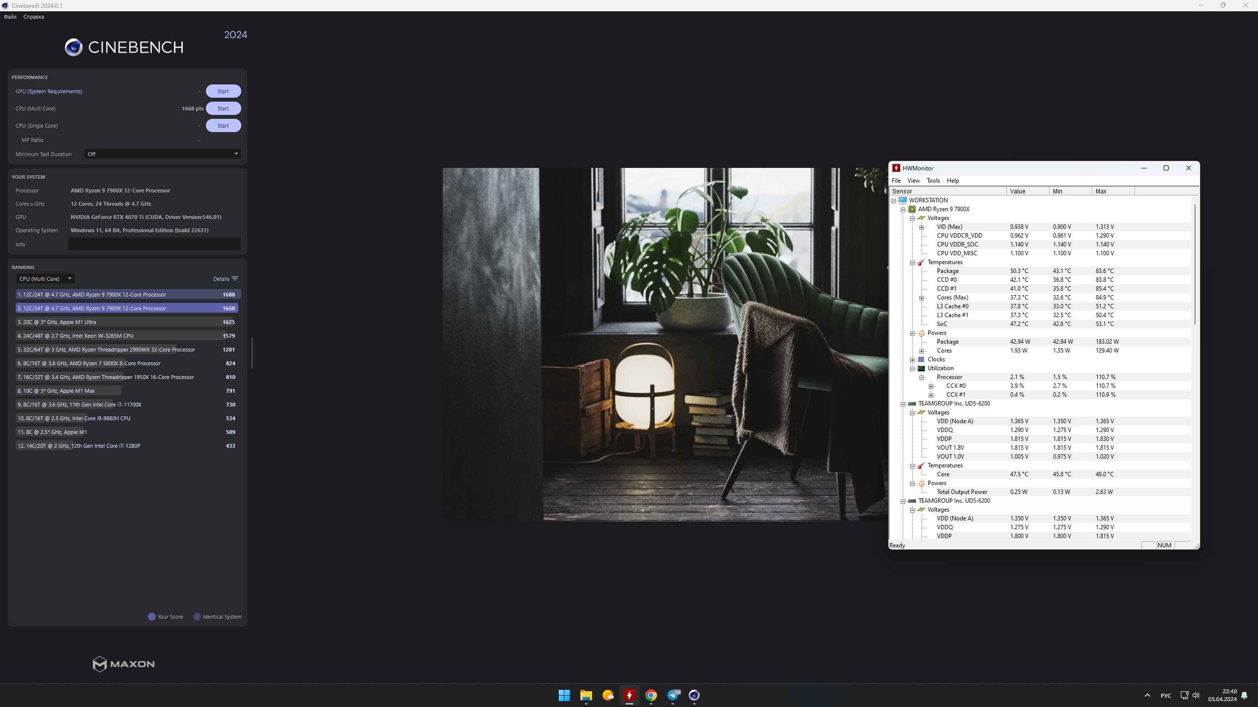Click the Maxon logo
This screenshot has width=1258, height=707.
124,664
